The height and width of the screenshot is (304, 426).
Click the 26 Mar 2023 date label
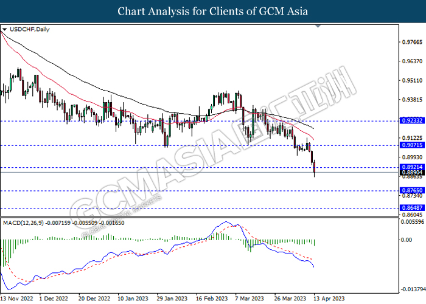click(x=290, y=299)
